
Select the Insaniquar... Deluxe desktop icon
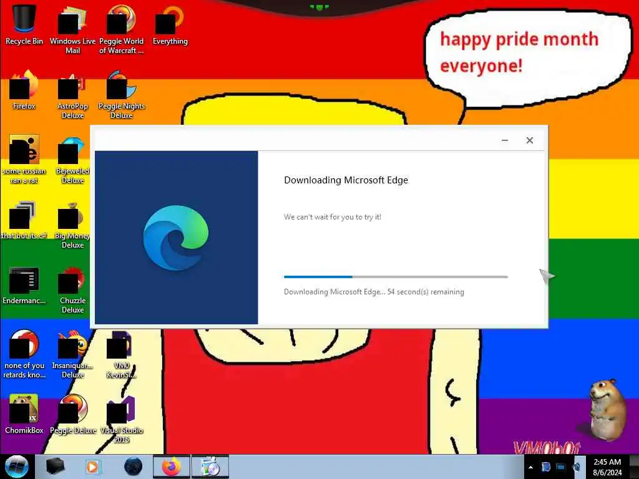pos(72,354)
